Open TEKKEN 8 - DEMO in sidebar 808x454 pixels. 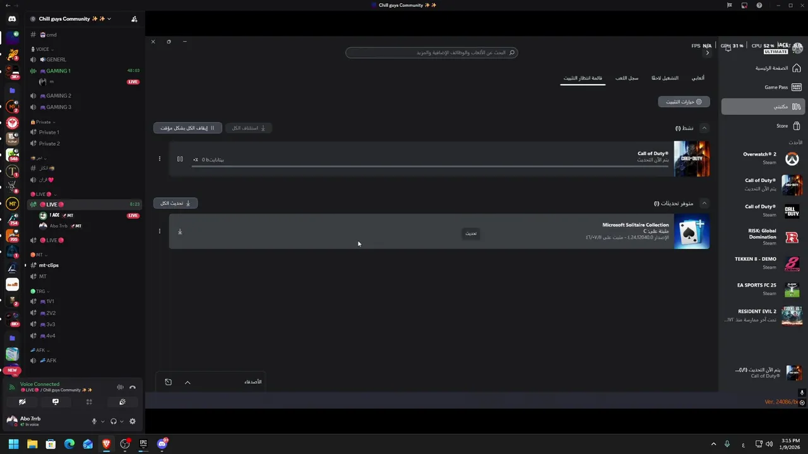click(762, 263)
